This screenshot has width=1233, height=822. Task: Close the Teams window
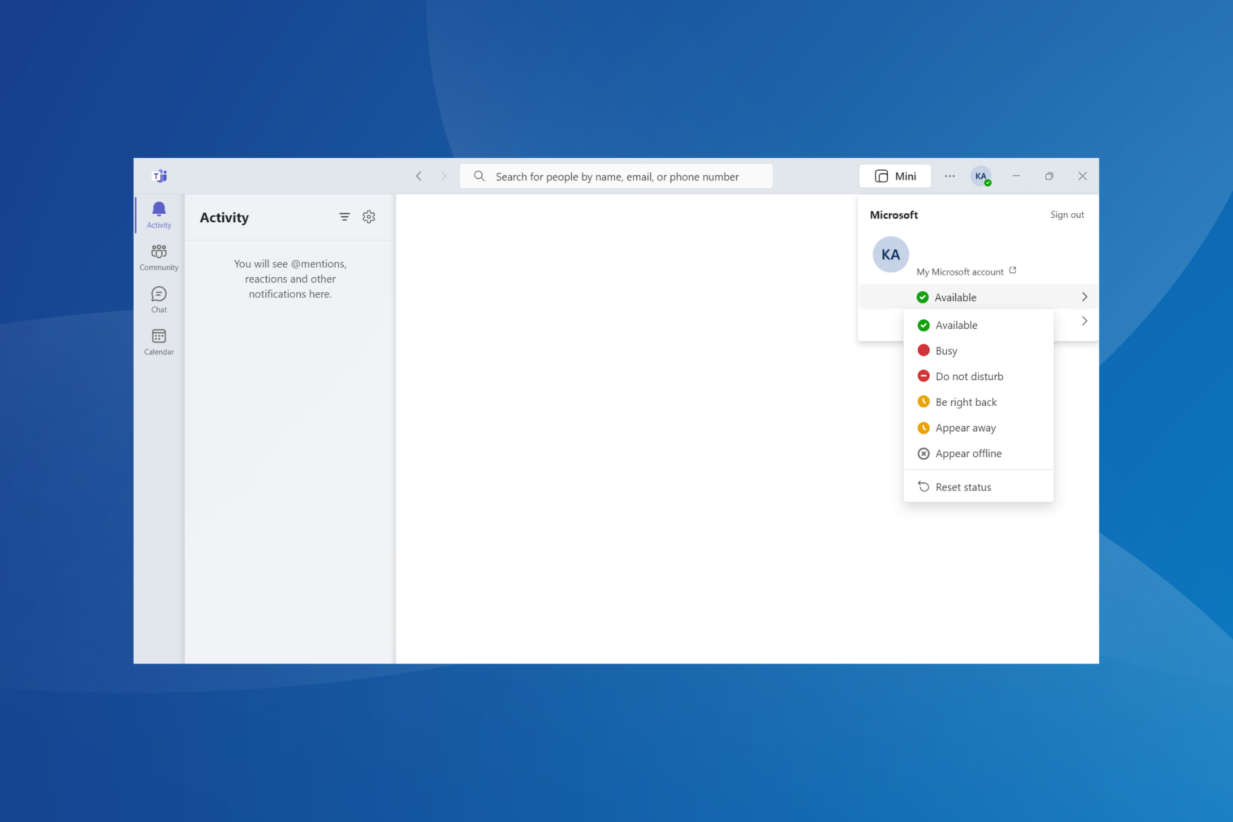(x=1082, y=176)
